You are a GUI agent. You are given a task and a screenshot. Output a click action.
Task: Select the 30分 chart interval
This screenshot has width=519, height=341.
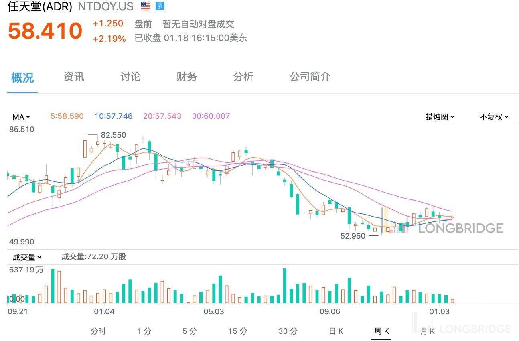click(x=288, y=331)
